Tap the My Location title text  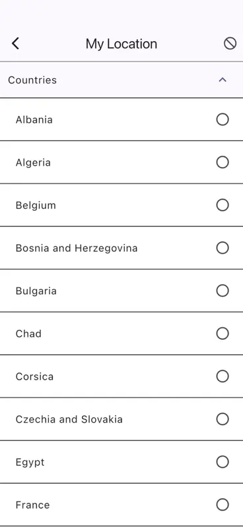(121, 44)
